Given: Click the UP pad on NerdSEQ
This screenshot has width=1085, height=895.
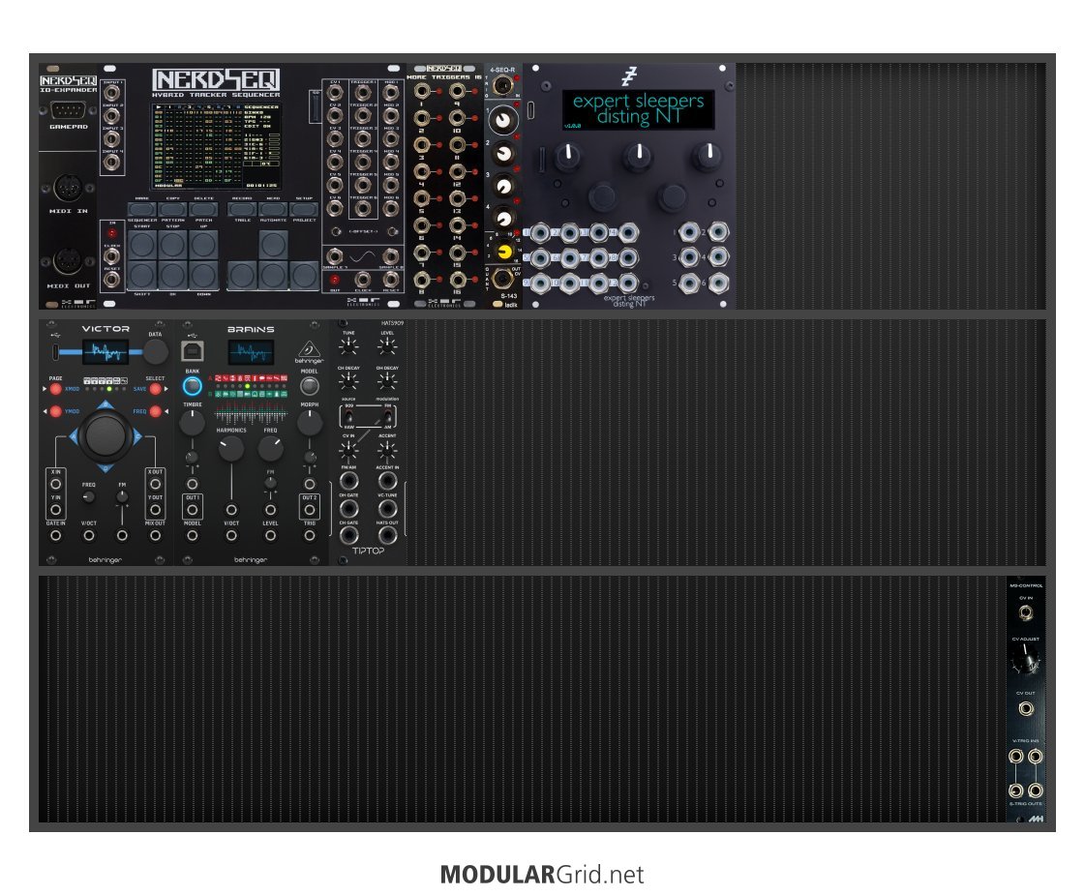Looking at the screenshot, I should tap(203, 244).
